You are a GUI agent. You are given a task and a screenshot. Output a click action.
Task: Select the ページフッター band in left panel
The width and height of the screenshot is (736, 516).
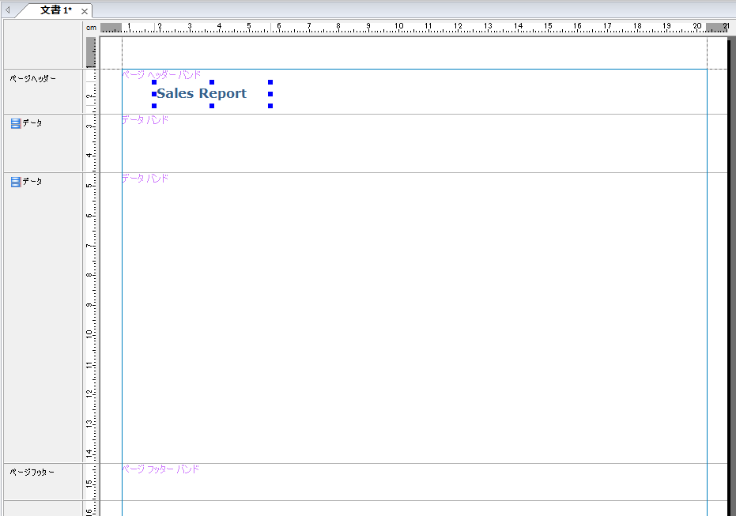tap(32, 472)
